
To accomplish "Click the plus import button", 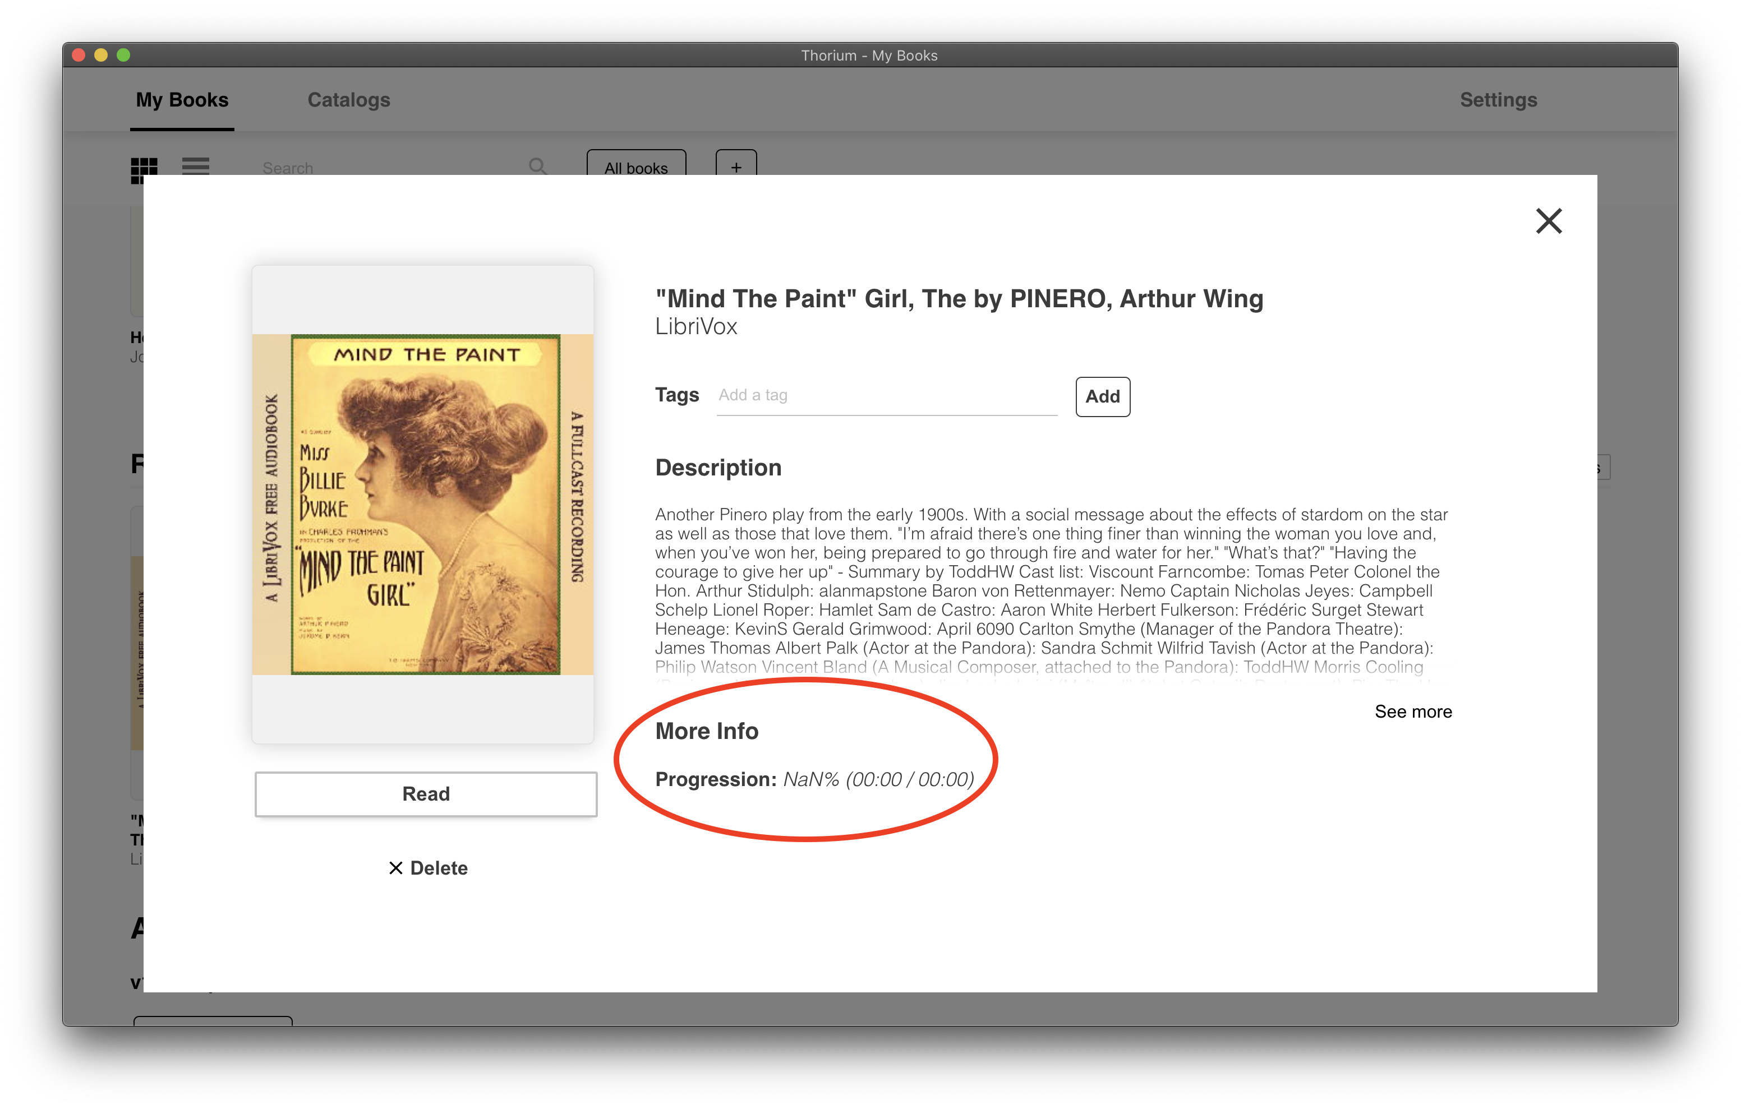I will tap(736, 165).
